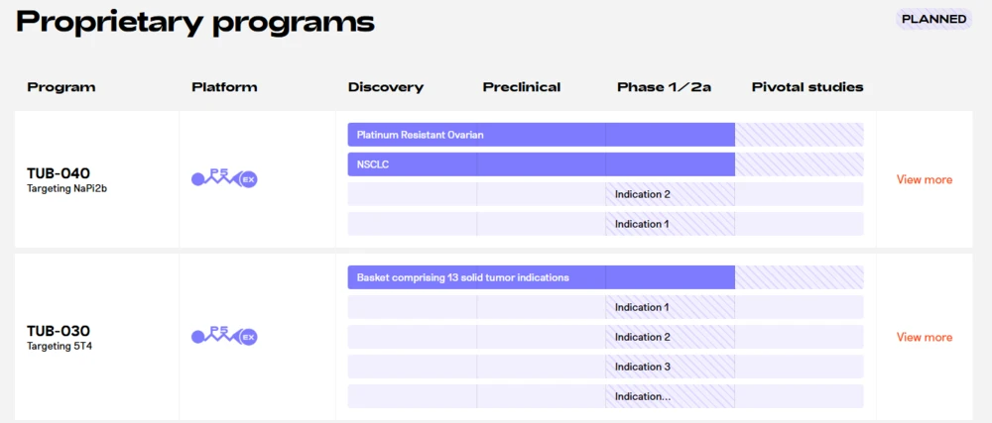Image resolution: width=992 pixels, height=423 pixels.
Task: Click the Indication... row in TUB-030
Action: click(x=642, y=396)
